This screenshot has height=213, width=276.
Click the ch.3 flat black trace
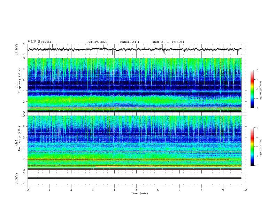click(134, 178)
